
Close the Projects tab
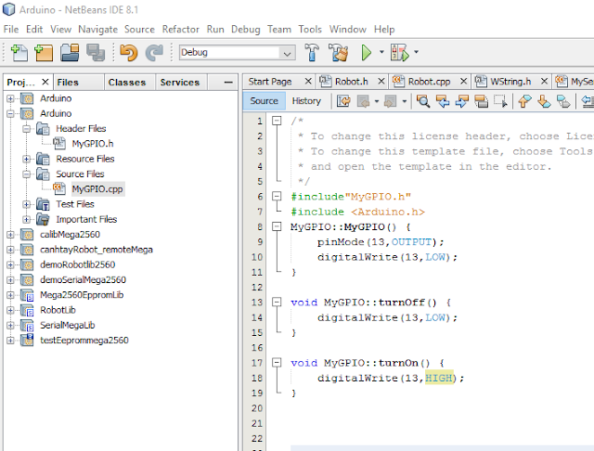pos(45,82)
